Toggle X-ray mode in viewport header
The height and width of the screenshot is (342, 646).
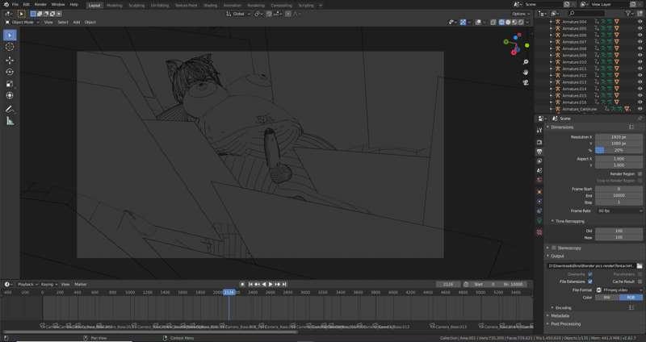pos(493,23)
